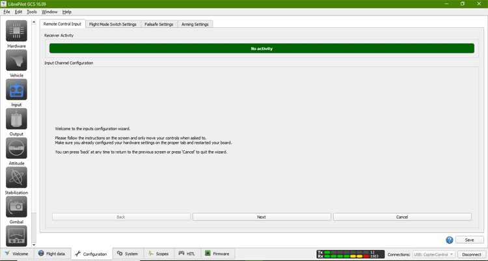The width and height of the screenshot is (488, 261).
Task: Open the File menu
Action: (x=7, y=12)
